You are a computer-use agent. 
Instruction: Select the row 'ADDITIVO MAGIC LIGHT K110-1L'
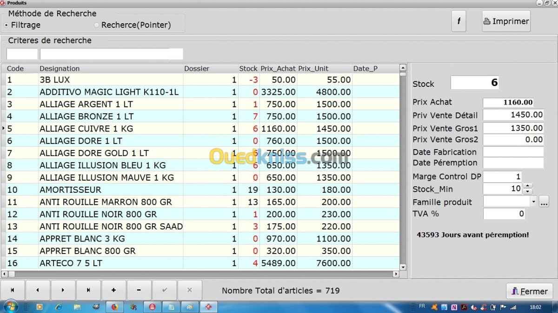click(x=200, y=92)
